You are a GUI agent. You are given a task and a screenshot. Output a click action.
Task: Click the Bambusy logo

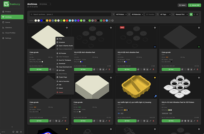pos(12,4)
